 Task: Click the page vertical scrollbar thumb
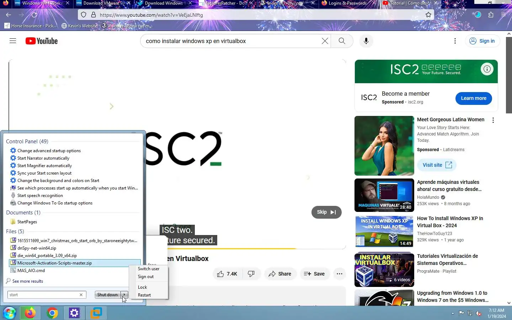point(509,75)
